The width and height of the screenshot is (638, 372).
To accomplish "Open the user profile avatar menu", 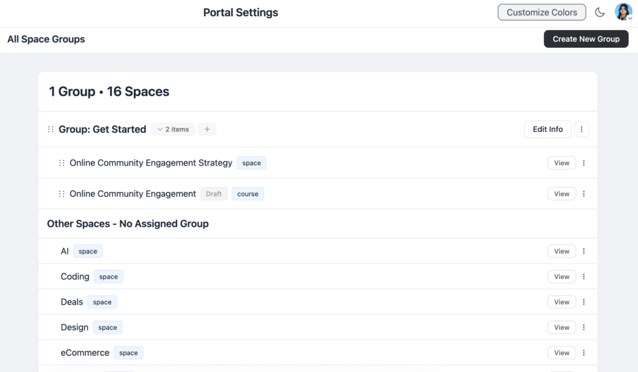I will point(623,12).
